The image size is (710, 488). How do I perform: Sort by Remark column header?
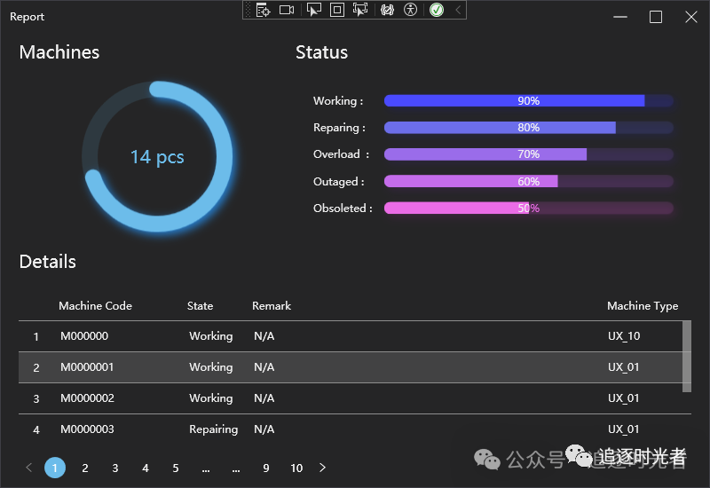coord(272,306)
